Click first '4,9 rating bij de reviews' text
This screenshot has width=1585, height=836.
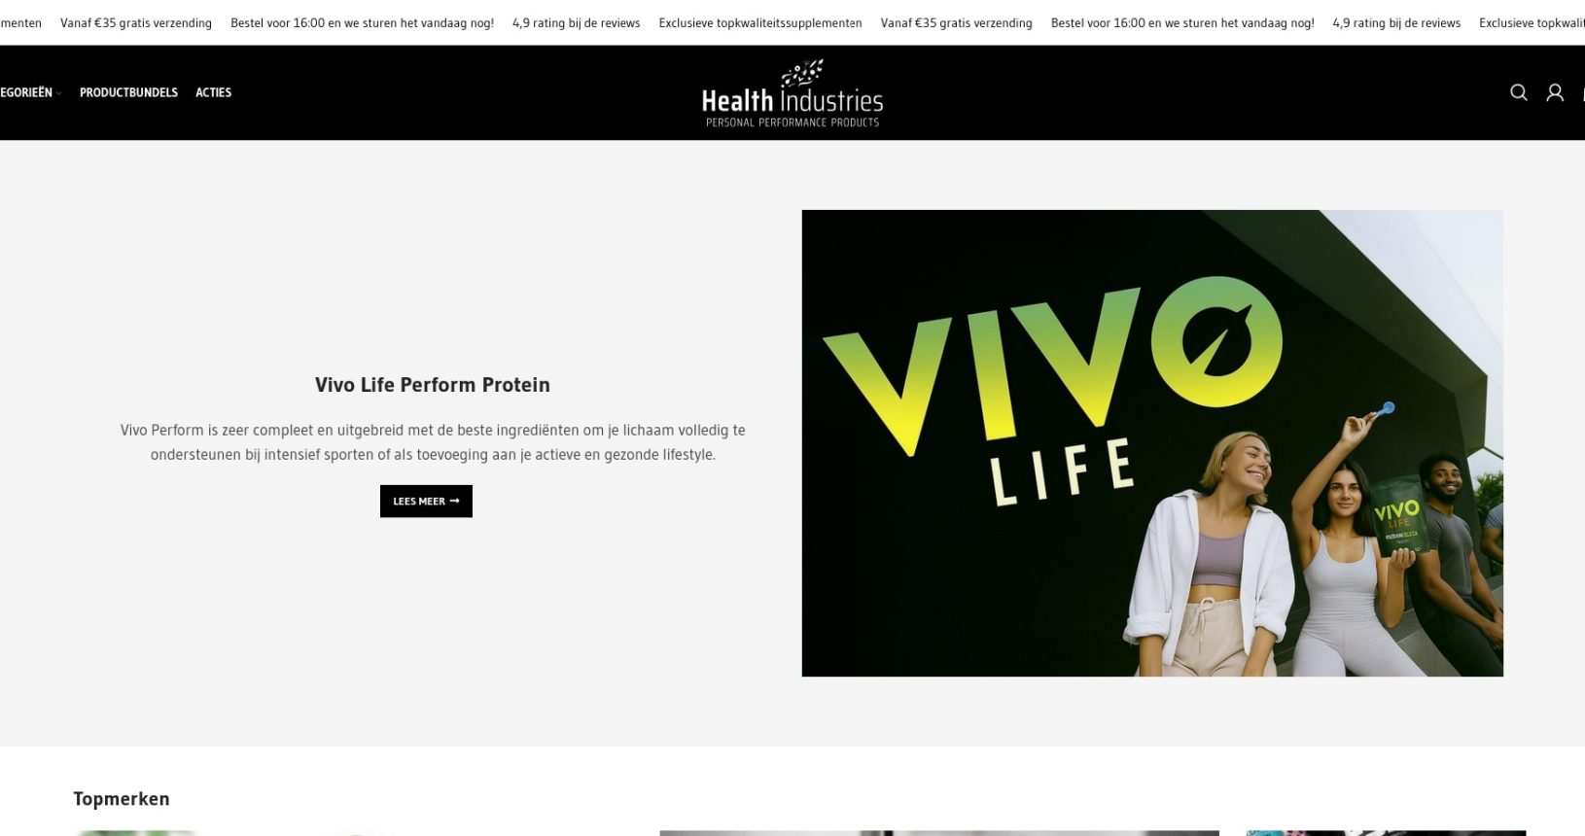pyautogui.click(x=576, y=22)
